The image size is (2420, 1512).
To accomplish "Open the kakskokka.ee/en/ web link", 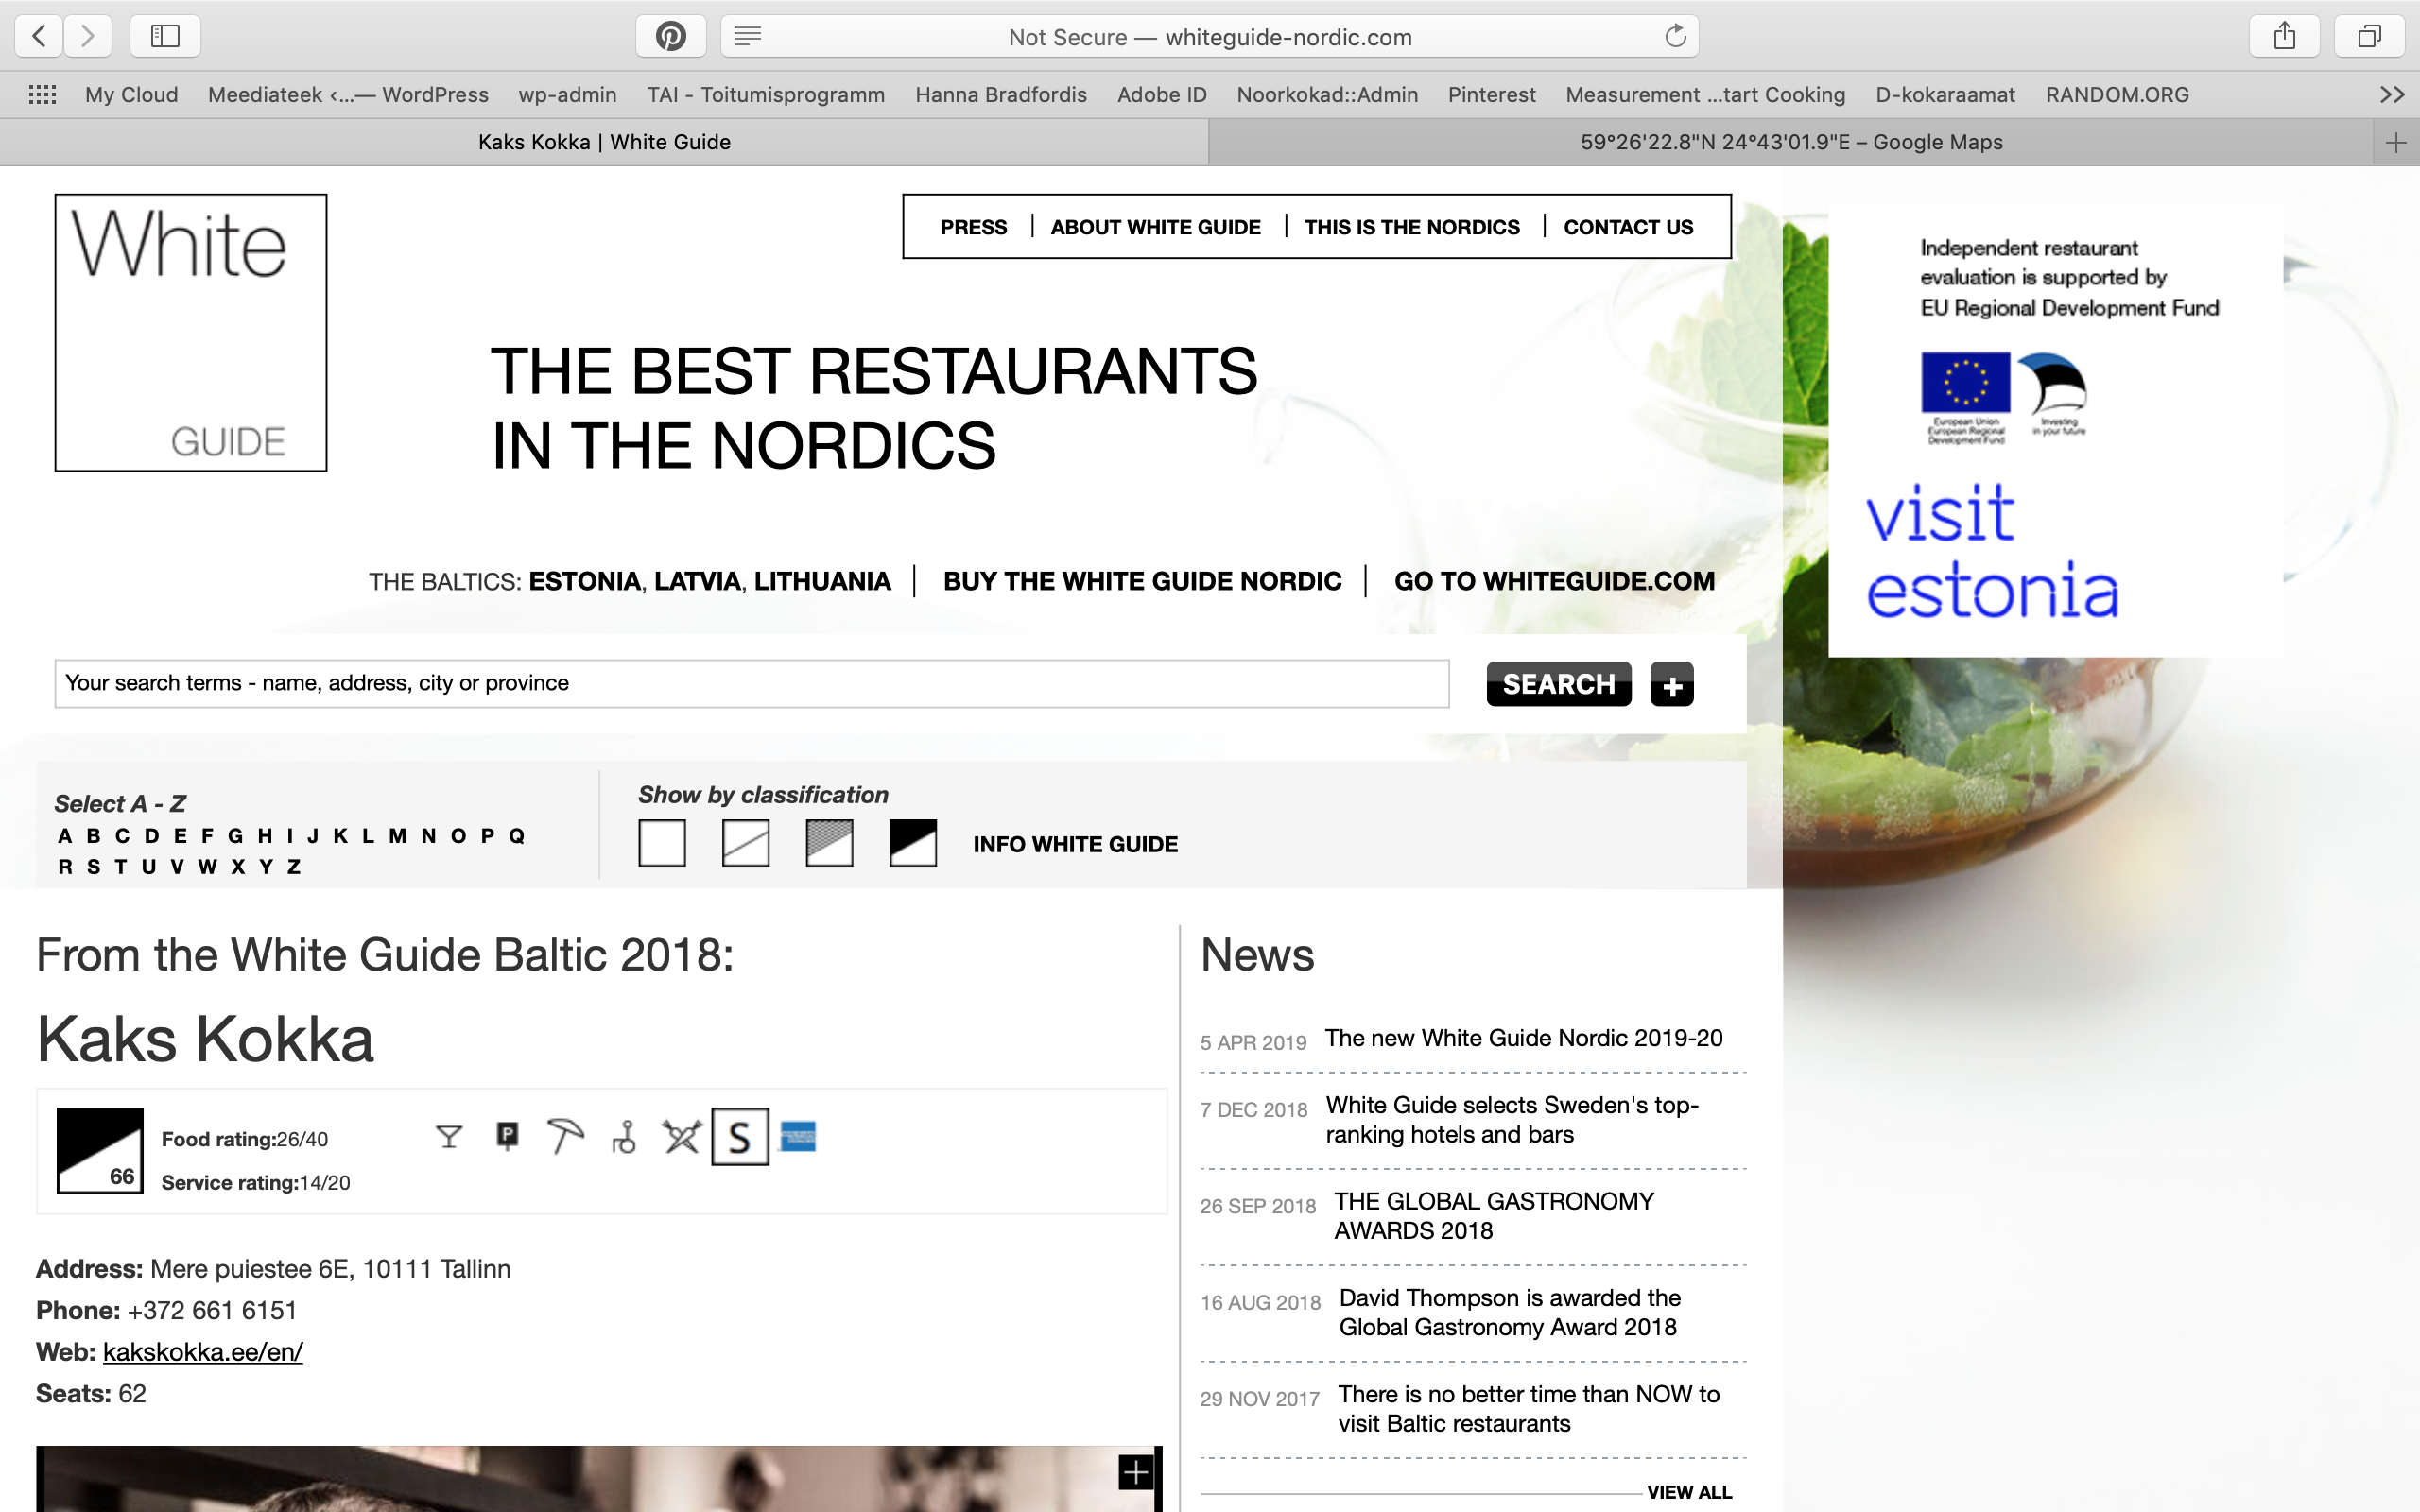I will 203,1352.
